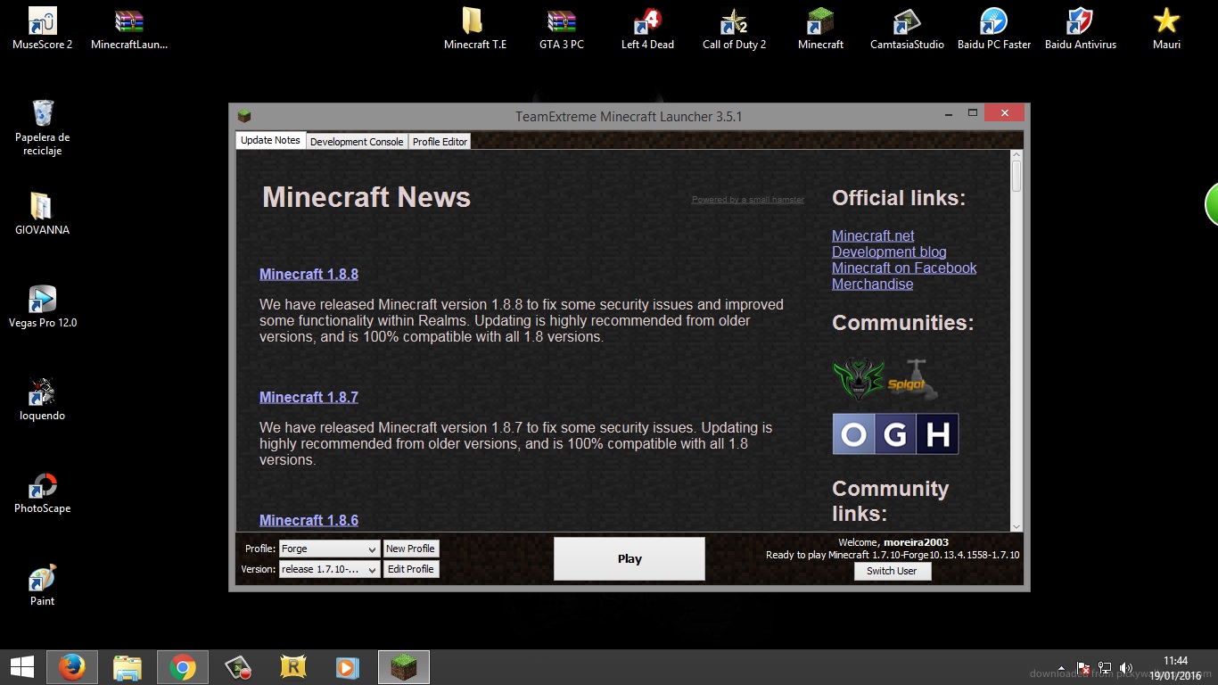
Task: Launch Call of Duty 2 shortcut
Action: (734, 28)
